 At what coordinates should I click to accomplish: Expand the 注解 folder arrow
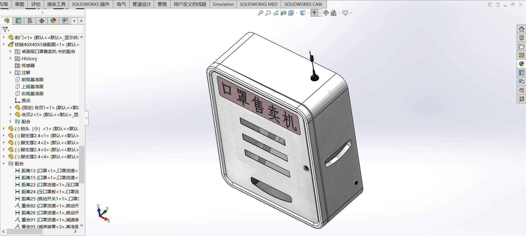(11, 72)
